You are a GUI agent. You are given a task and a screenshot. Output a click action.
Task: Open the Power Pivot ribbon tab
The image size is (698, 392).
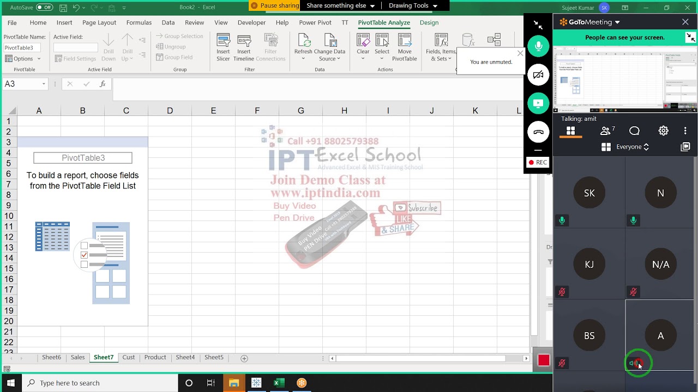pos(315,23)
